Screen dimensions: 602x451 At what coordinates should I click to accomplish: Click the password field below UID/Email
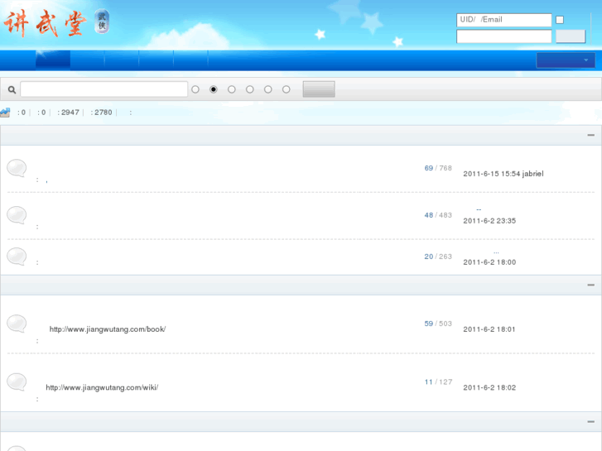503,36
